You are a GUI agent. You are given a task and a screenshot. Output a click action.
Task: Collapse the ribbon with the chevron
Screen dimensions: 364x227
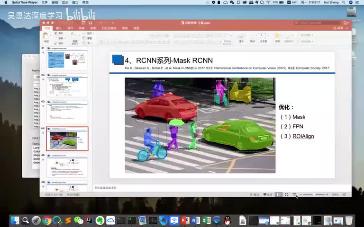pos(347,28)
